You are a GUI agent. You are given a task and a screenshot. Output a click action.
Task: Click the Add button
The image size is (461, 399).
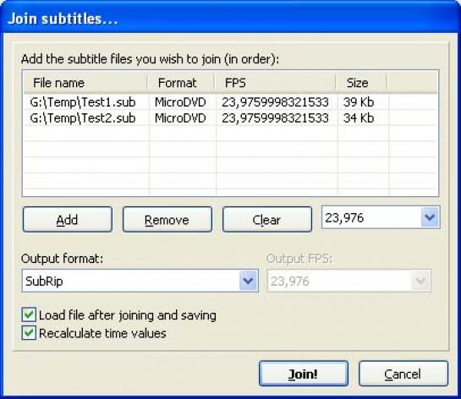[68, 220]
